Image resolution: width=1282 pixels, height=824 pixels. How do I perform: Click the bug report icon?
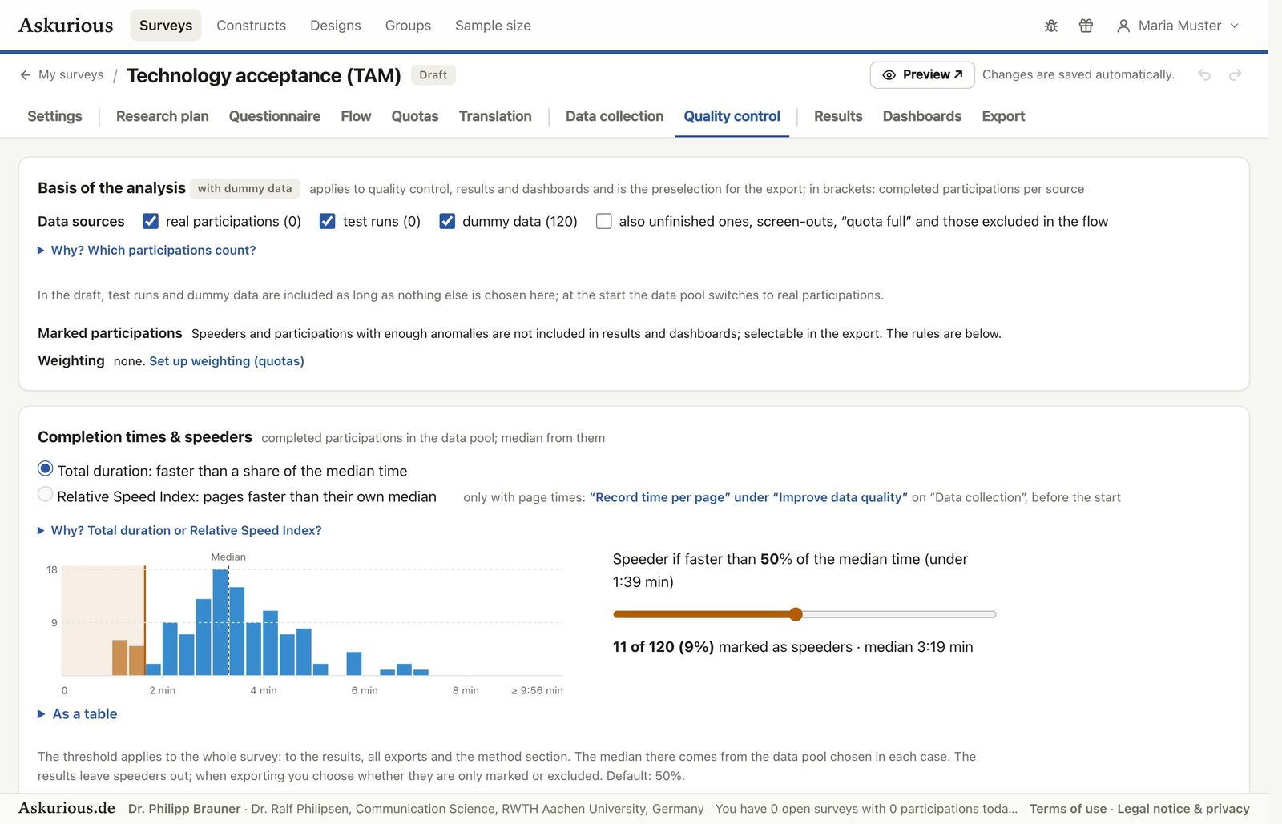coord(1051,26)
